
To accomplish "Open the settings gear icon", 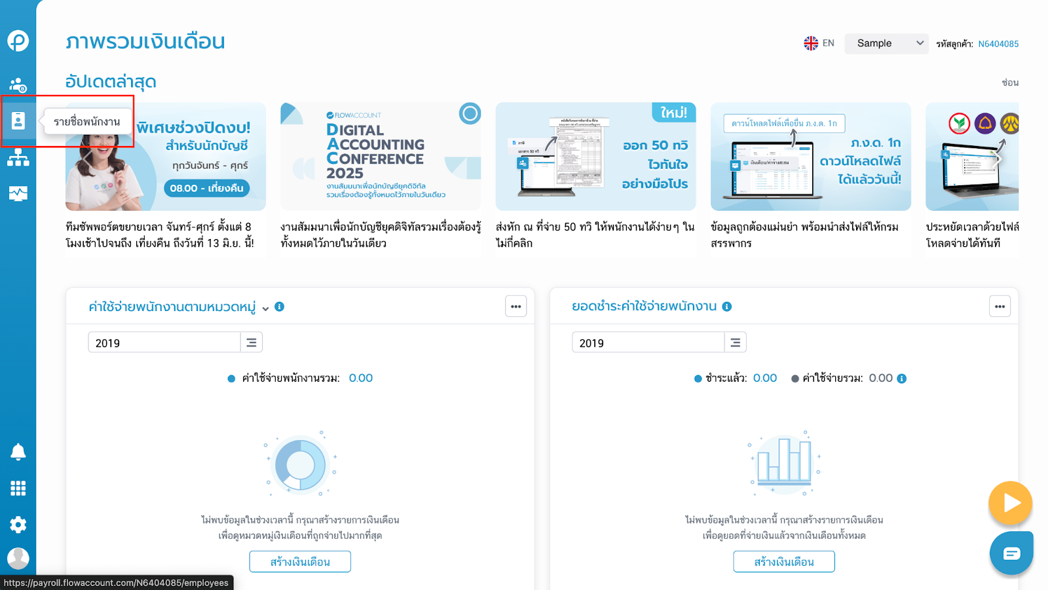I will (18, 525).
